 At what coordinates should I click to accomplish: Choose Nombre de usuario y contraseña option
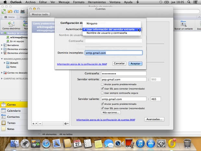(112, 33)
